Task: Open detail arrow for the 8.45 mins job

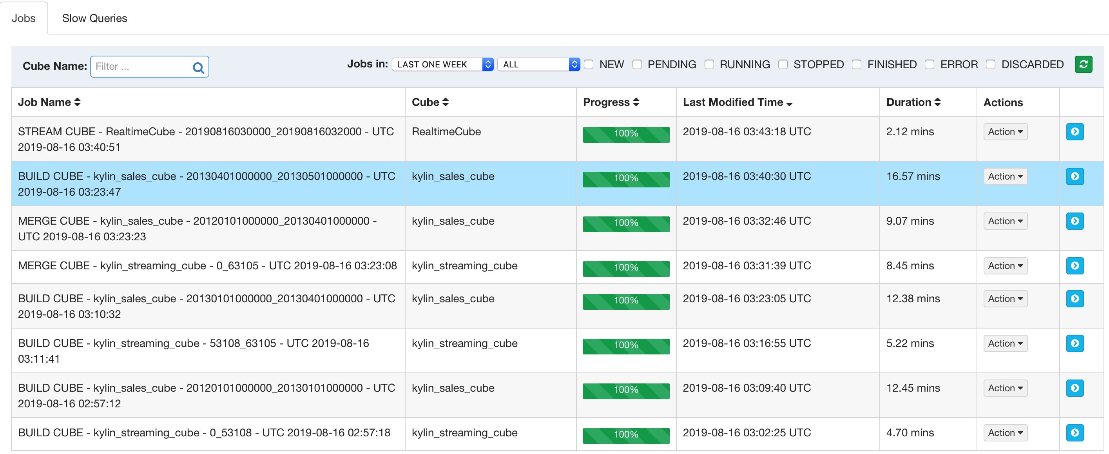Action: click(1074, 266)
